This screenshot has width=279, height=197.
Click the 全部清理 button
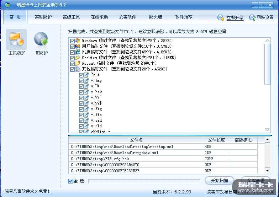(256, 181)
